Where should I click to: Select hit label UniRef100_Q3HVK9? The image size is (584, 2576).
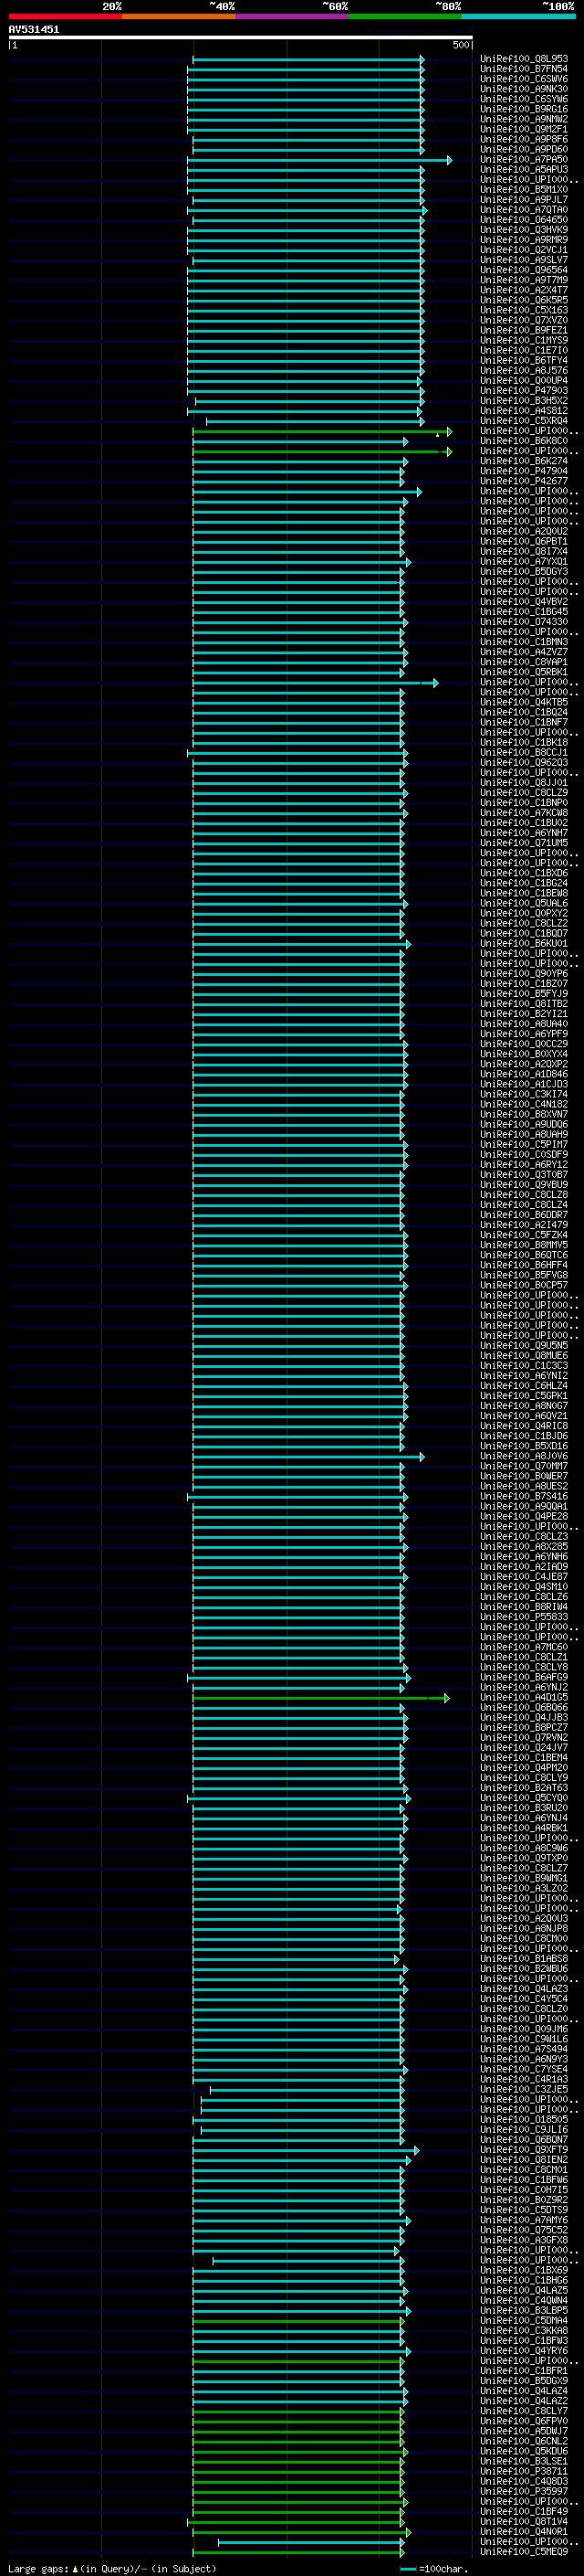pyautogui.click(x=524, y=230)
